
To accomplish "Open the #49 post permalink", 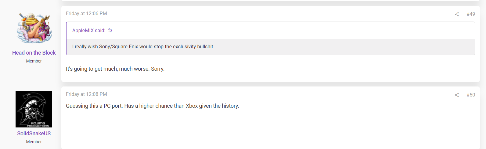I will pyautogui.click(x=471, y=14).
